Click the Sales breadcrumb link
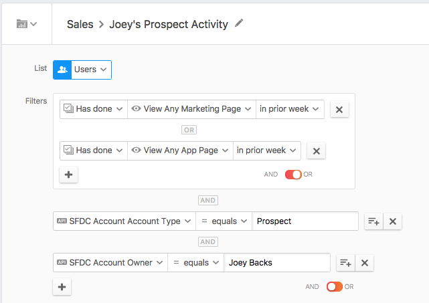Viewport: 429px width, 303px height. 80,24
